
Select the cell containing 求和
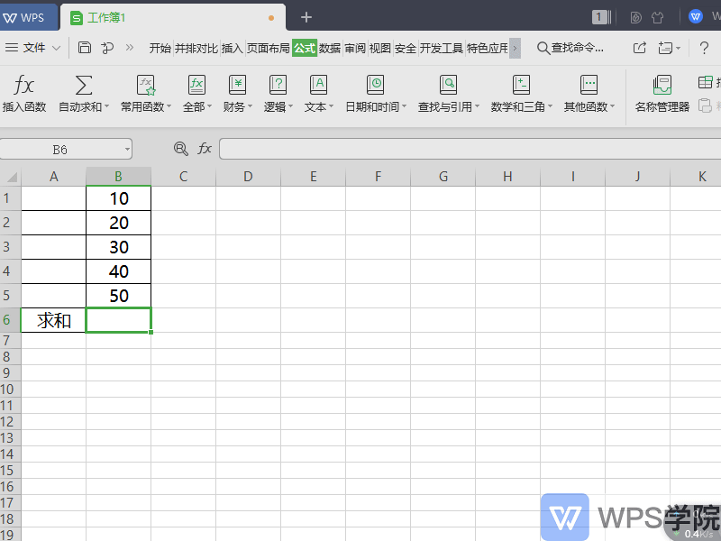click(53, 319)
